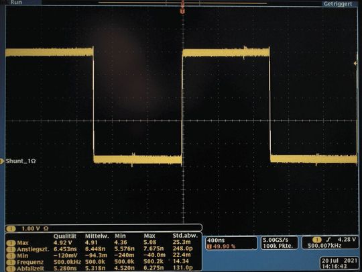Click the 25.3m standard deviation value
Screen dimensions: 362x272
pos(182,242)
